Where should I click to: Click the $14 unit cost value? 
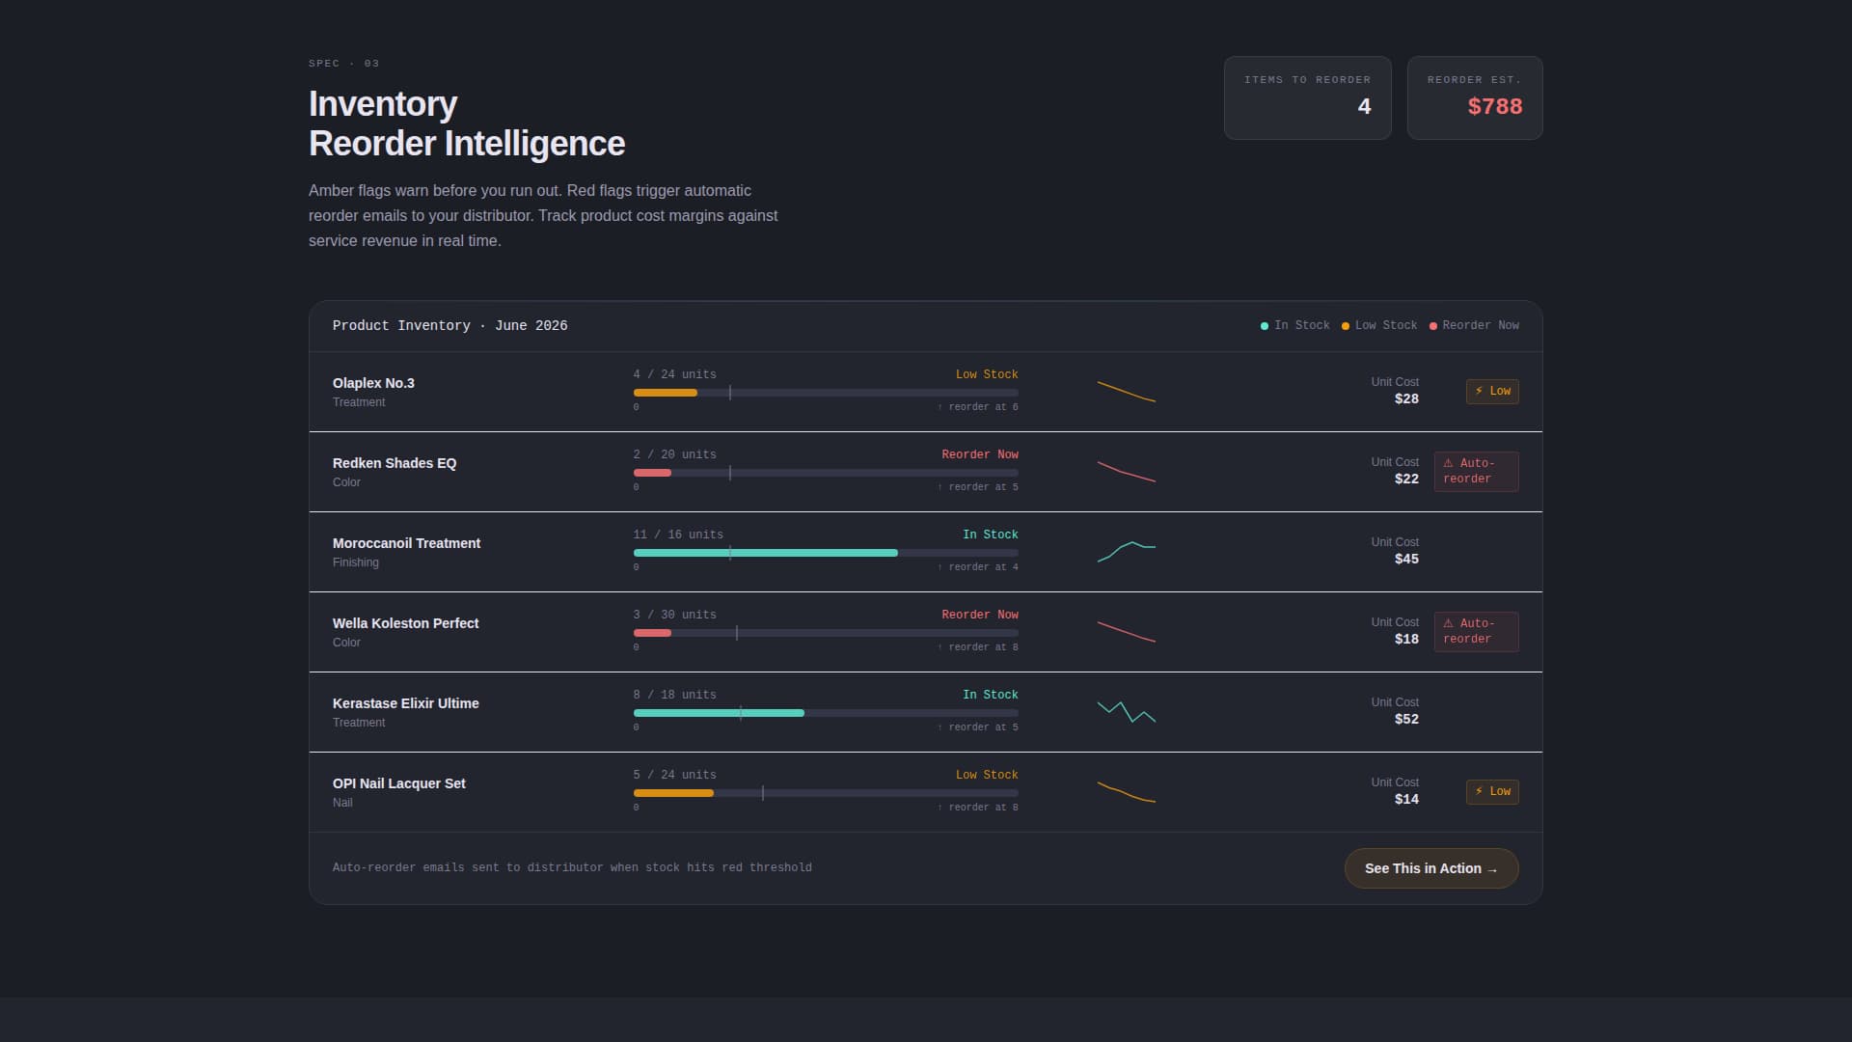[x=1406, y=799]
